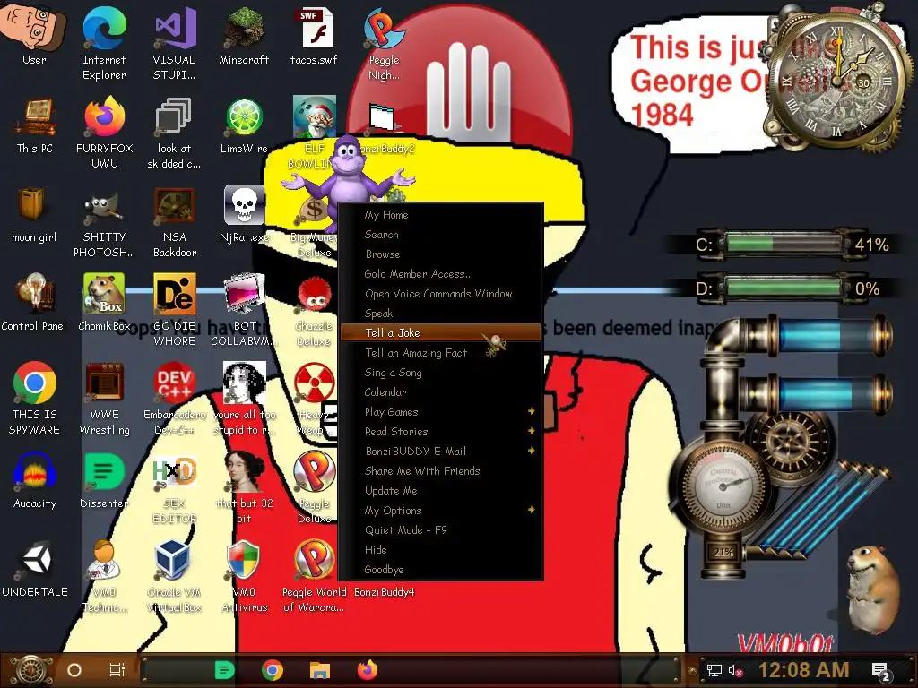
Task: Select the WWE Wrestling desktop icon
Action: point(104,398)
